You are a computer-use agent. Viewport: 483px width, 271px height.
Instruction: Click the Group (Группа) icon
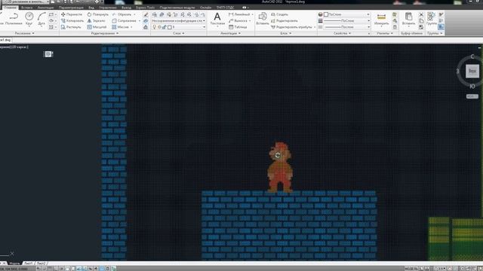pos(432,18)
